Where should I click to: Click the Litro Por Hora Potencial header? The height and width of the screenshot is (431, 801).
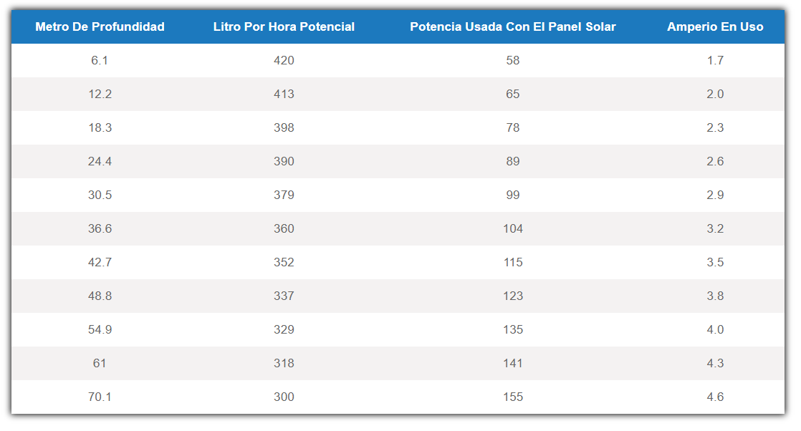pyautogui.click(x=284, y=27)
